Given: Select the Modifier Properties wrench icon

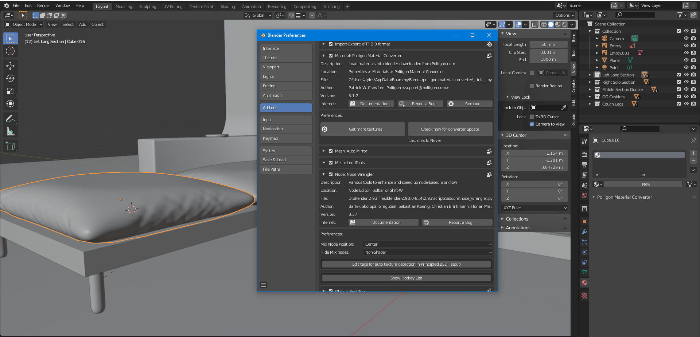Looking at the screenshot, I should [584, 232].
